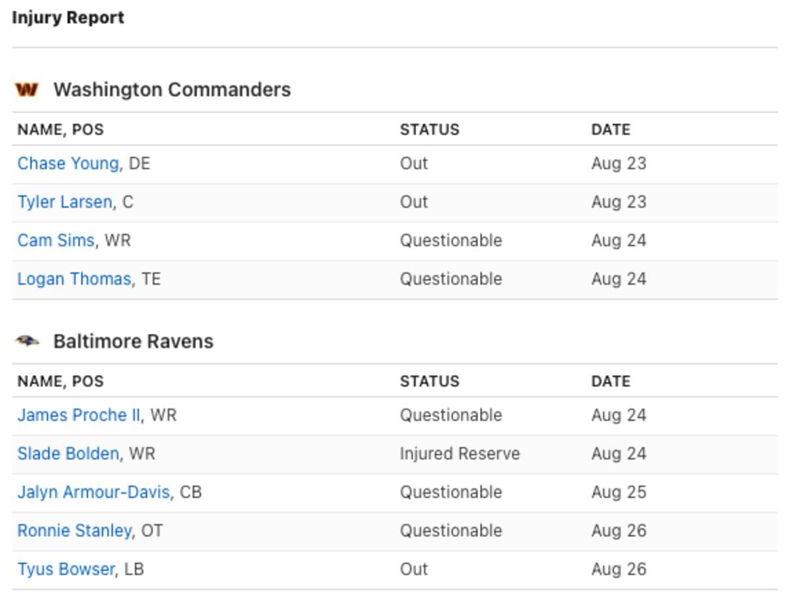Click the Jalyn Armour-Davis link
The image size is (786, 597).
coord(94,492)
